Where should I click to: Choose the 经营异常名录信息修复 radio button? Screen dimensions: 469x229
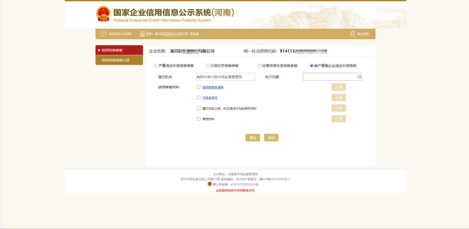(x=260, y=66)
